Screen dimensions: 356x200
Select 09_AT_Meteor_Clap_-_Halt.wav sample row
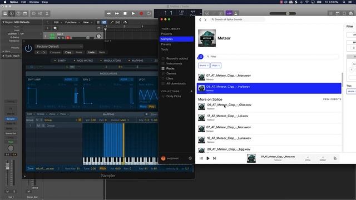[x=269, y=88]
